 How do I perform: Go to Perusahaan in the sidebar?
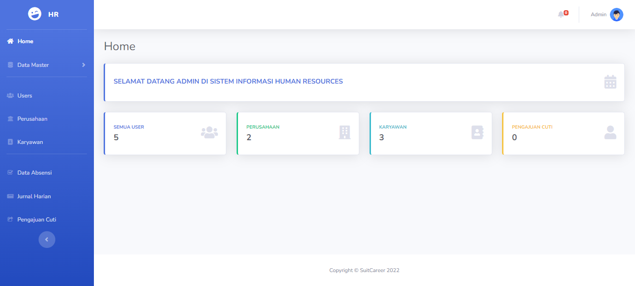click(32, 119)
